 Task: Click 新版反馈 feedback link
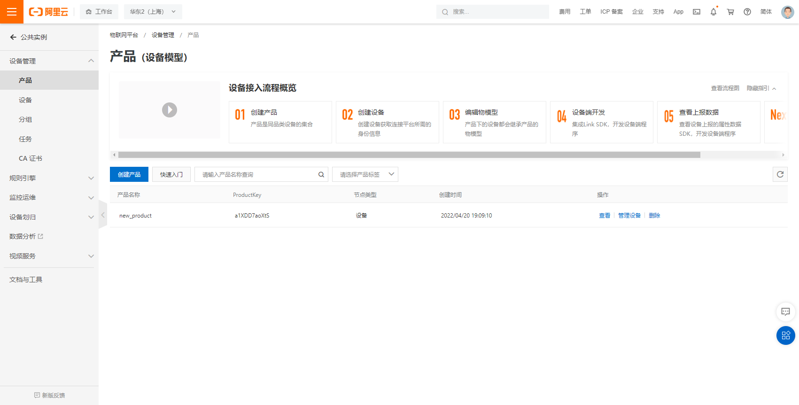(x=49, y=395)
